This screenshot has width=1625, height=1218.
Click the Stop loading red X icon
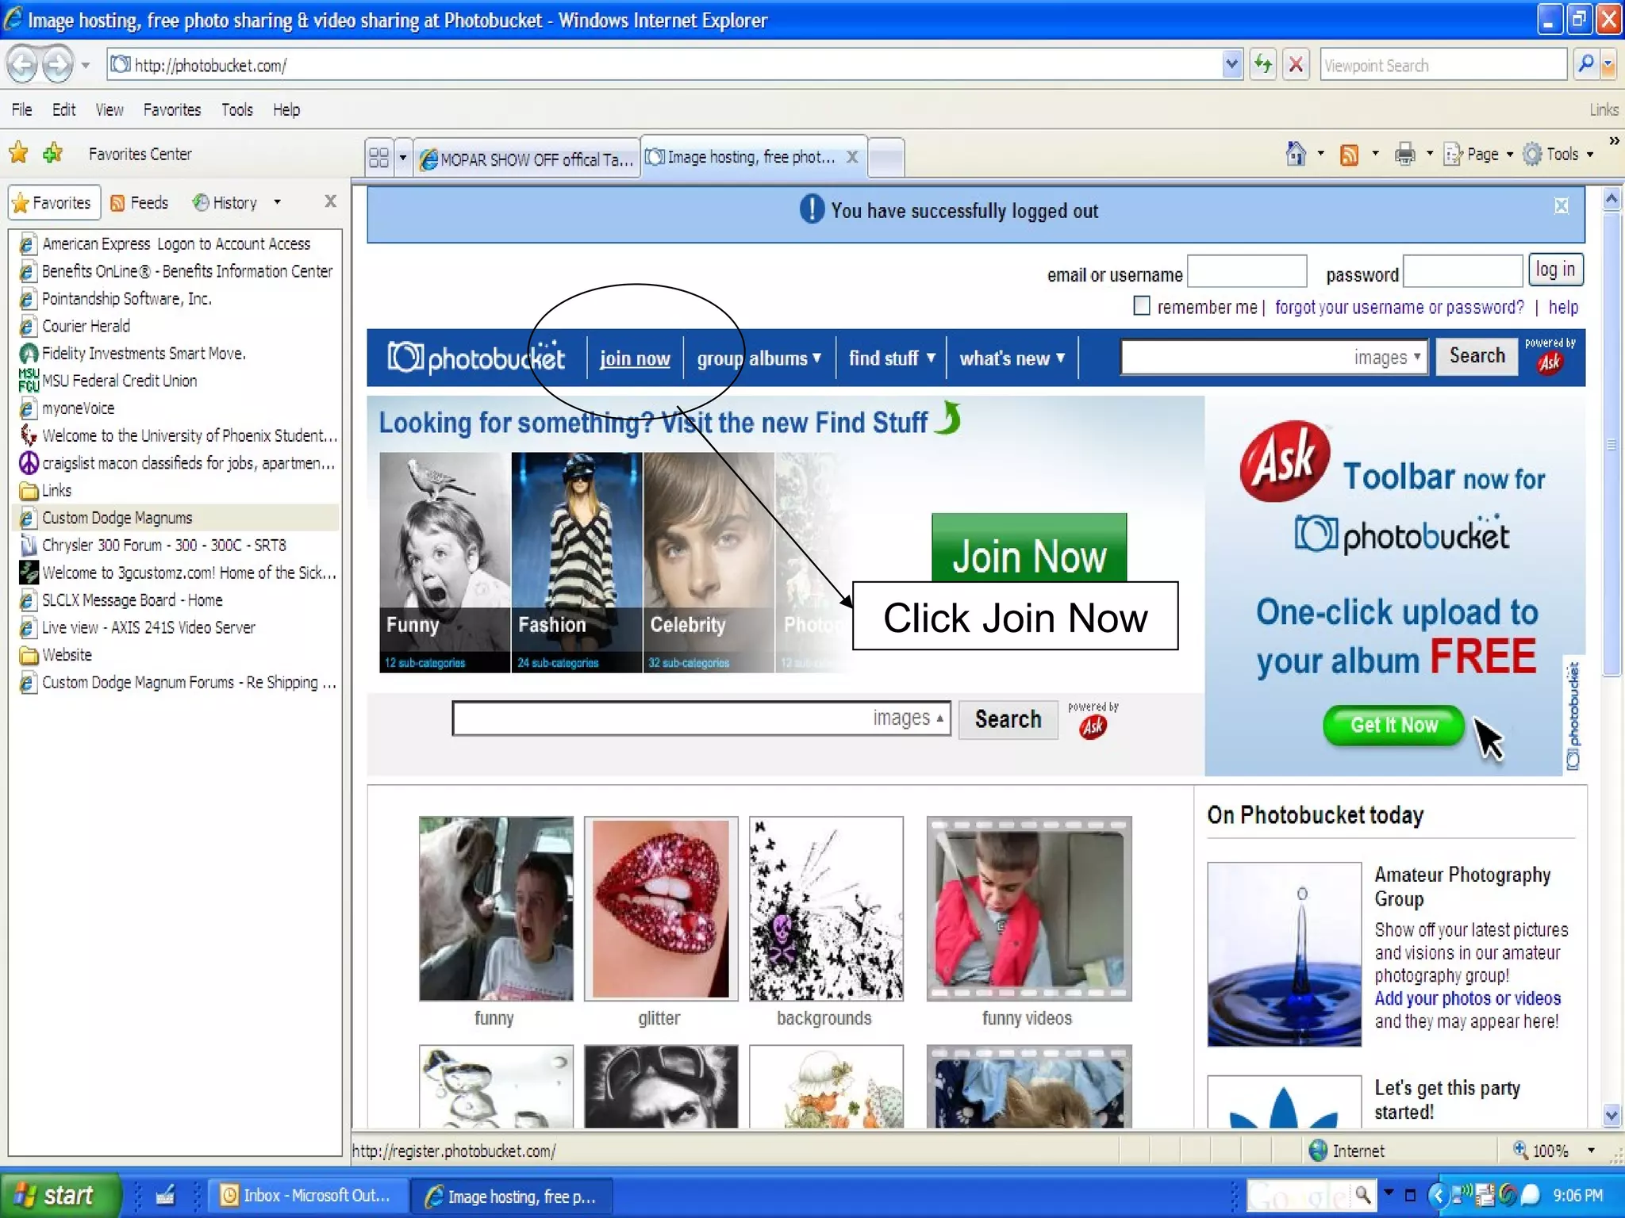[1296, 65]
